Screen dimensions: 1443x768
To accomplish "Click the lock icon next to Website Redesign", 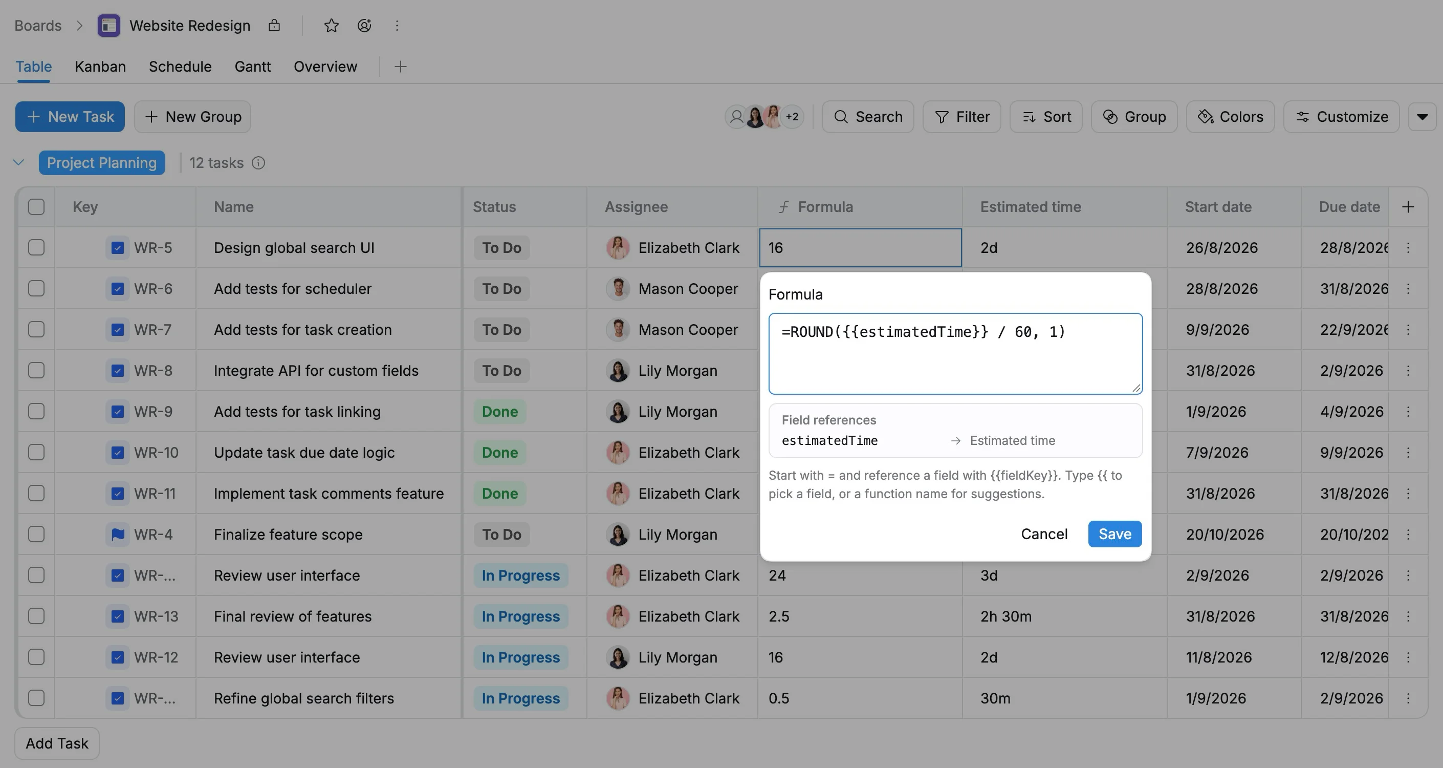I will [274, 25].
